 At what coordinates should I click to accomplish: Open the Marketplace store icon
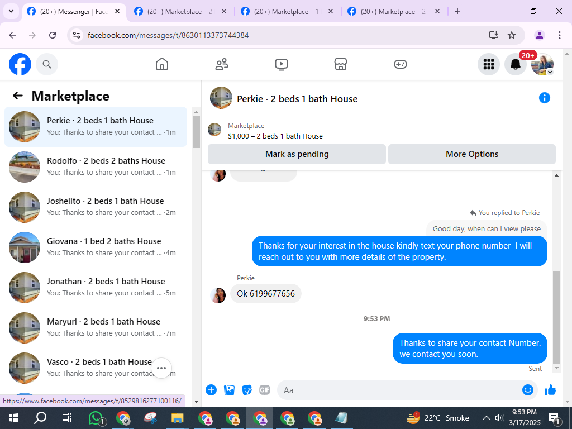[x=341, y=64]
